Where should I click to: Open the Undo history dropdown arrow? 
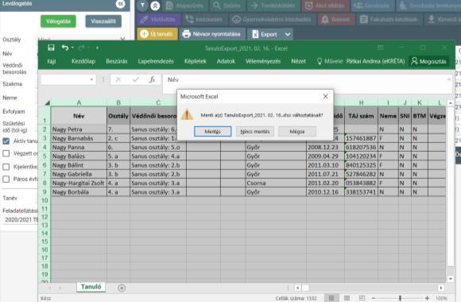tap(72, 48)
